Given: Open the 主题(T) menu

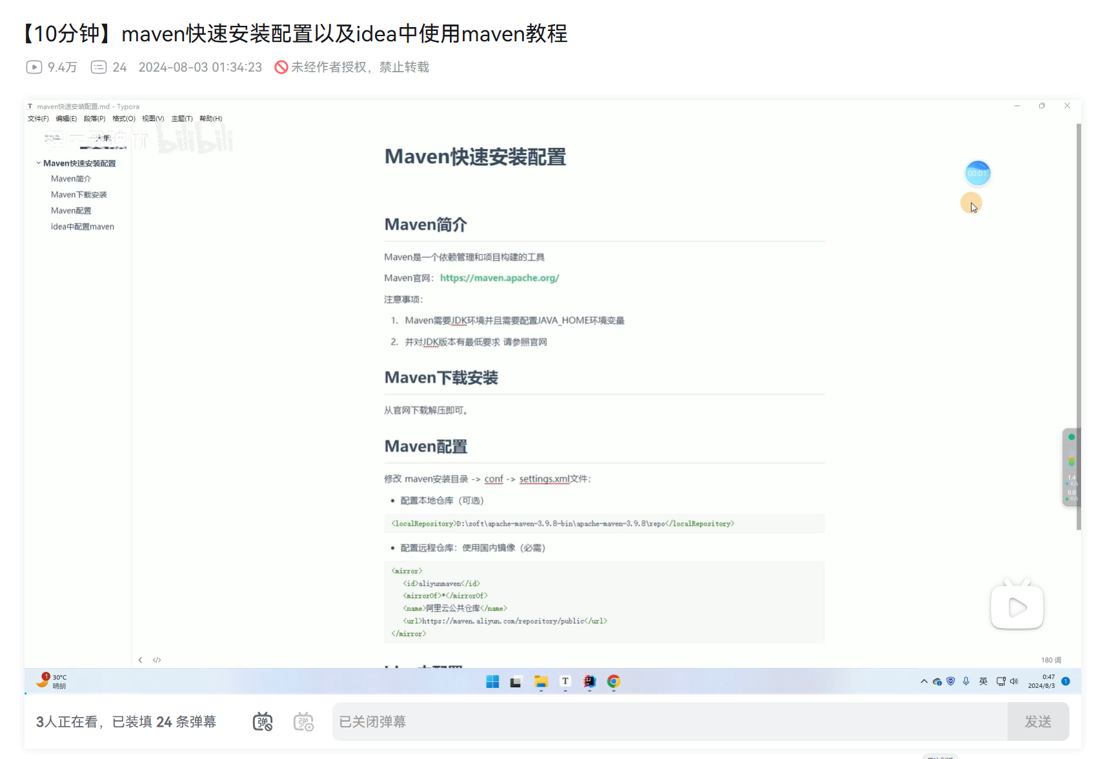Looking at the screenshot, I should point(182,119).
